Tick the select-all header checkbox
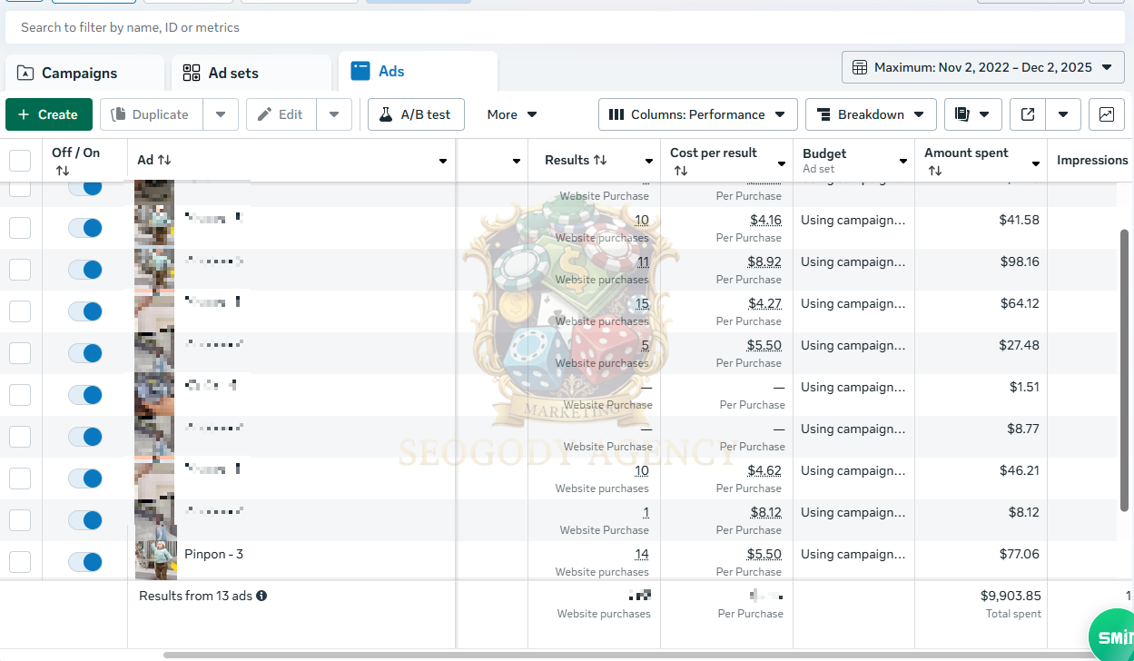 (20, 161)
